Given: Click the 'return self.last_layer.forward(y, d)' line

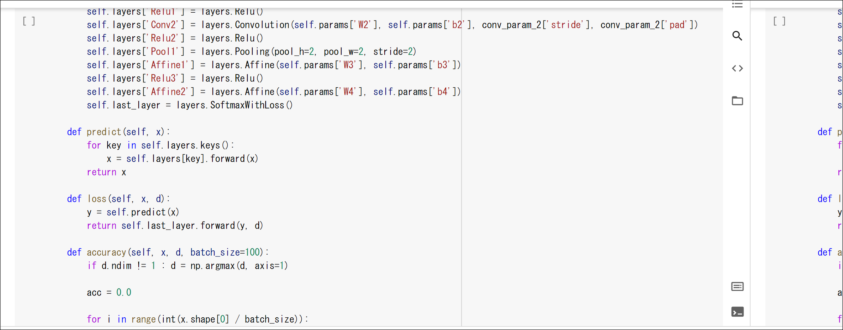Looking at the screenshot, I should pyautogui.click(x=175, y=226).
